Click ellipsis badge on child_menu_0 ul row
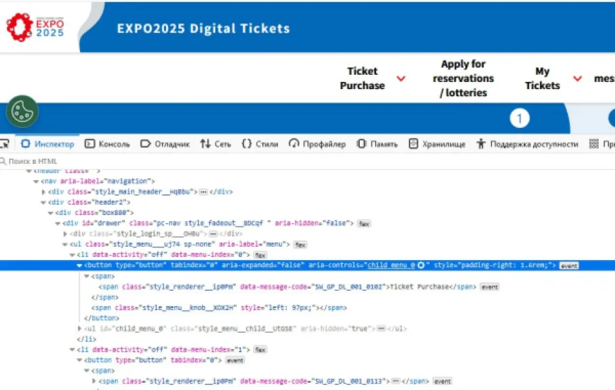615x390 pixels. [x=381, y=328]
